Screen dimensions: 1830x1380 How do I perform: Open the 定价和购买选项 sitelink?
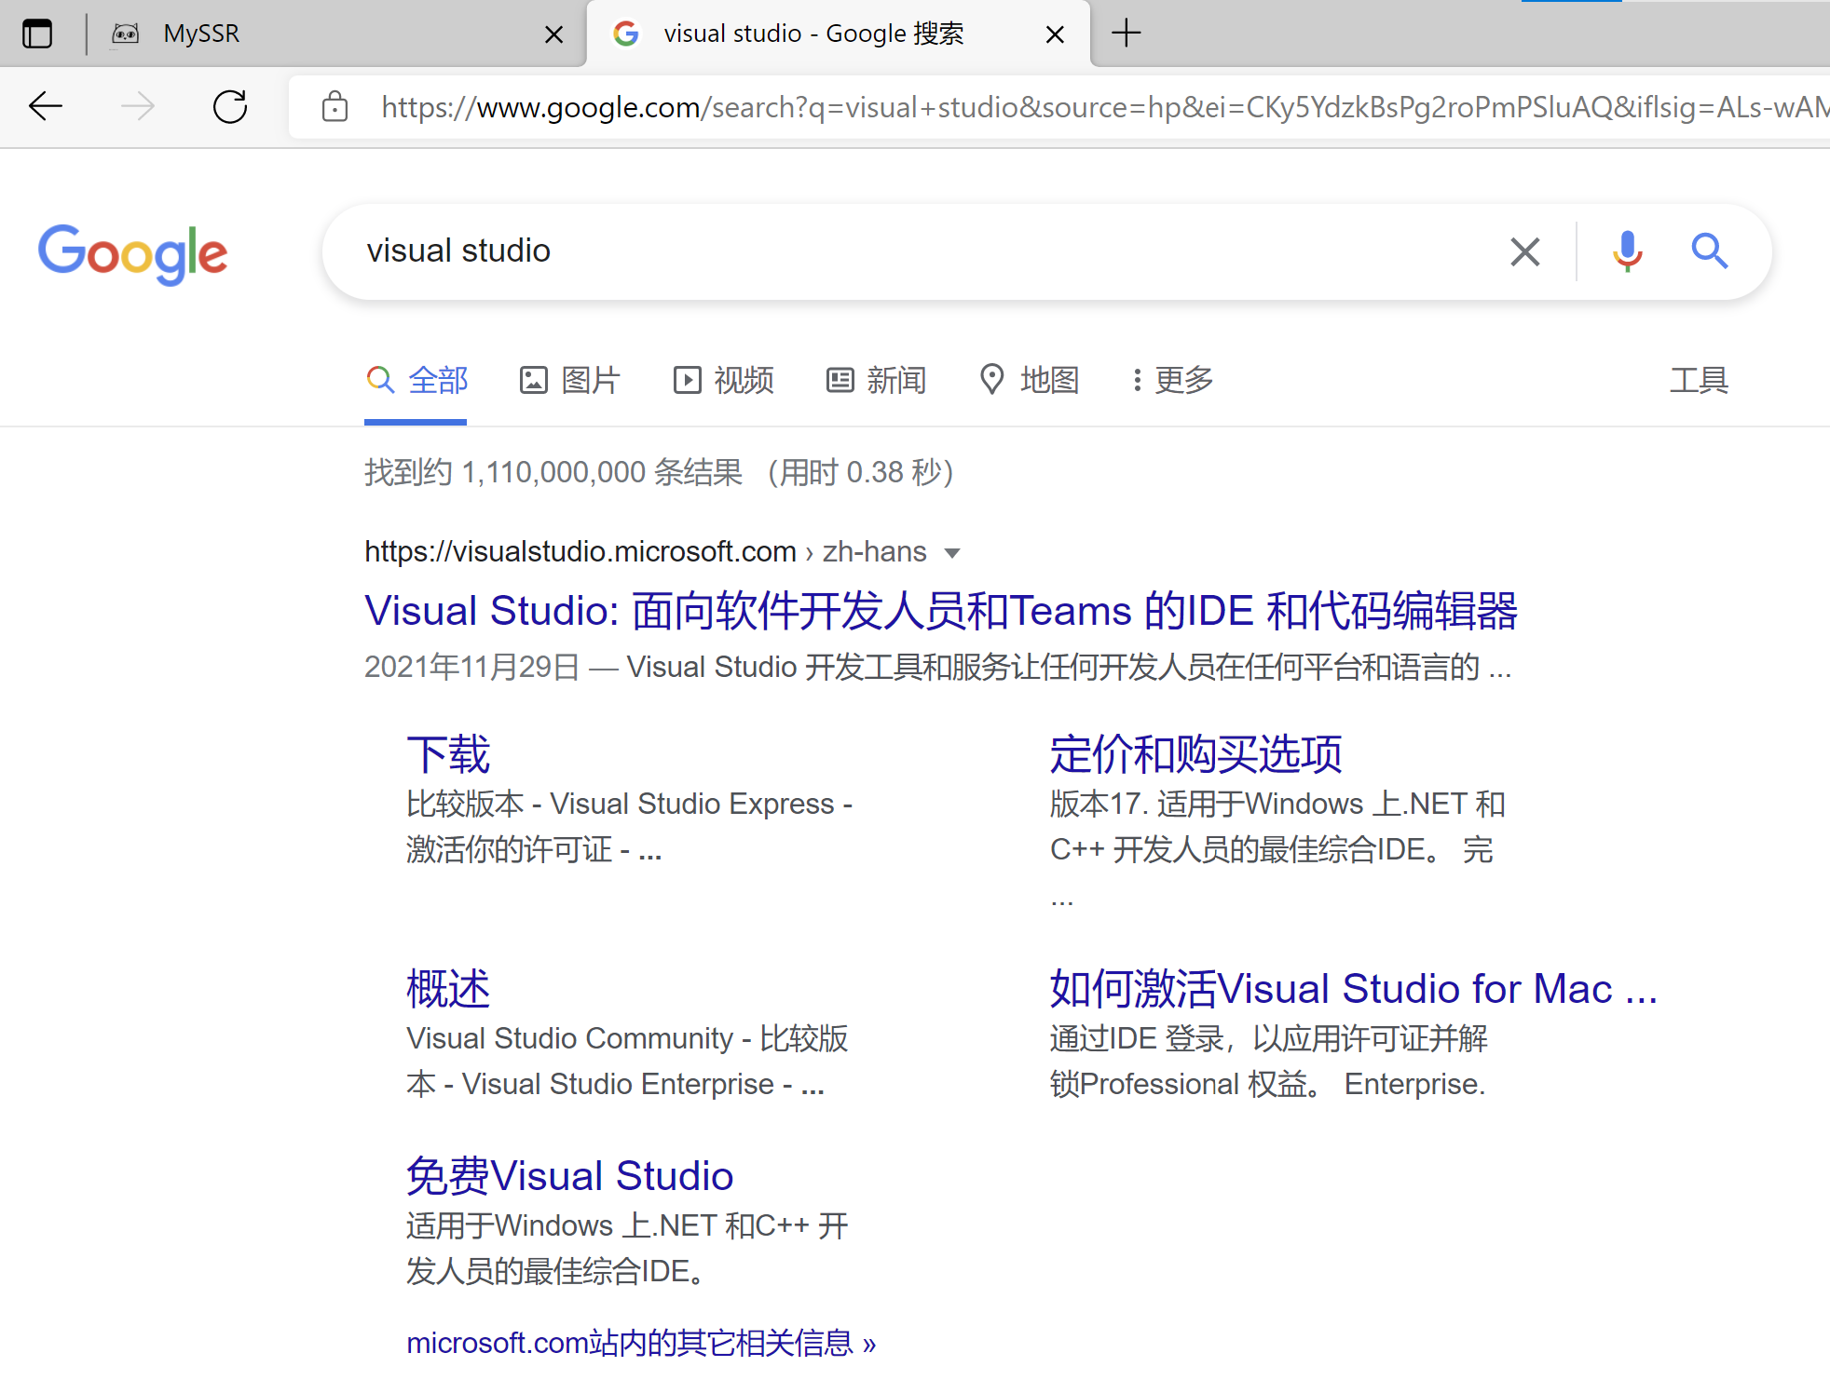click(1195, 754)
